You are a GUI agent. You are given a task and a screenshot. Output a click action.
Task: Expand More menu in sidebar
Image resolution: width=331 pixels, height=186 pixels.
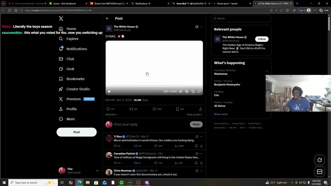[67, 119]
